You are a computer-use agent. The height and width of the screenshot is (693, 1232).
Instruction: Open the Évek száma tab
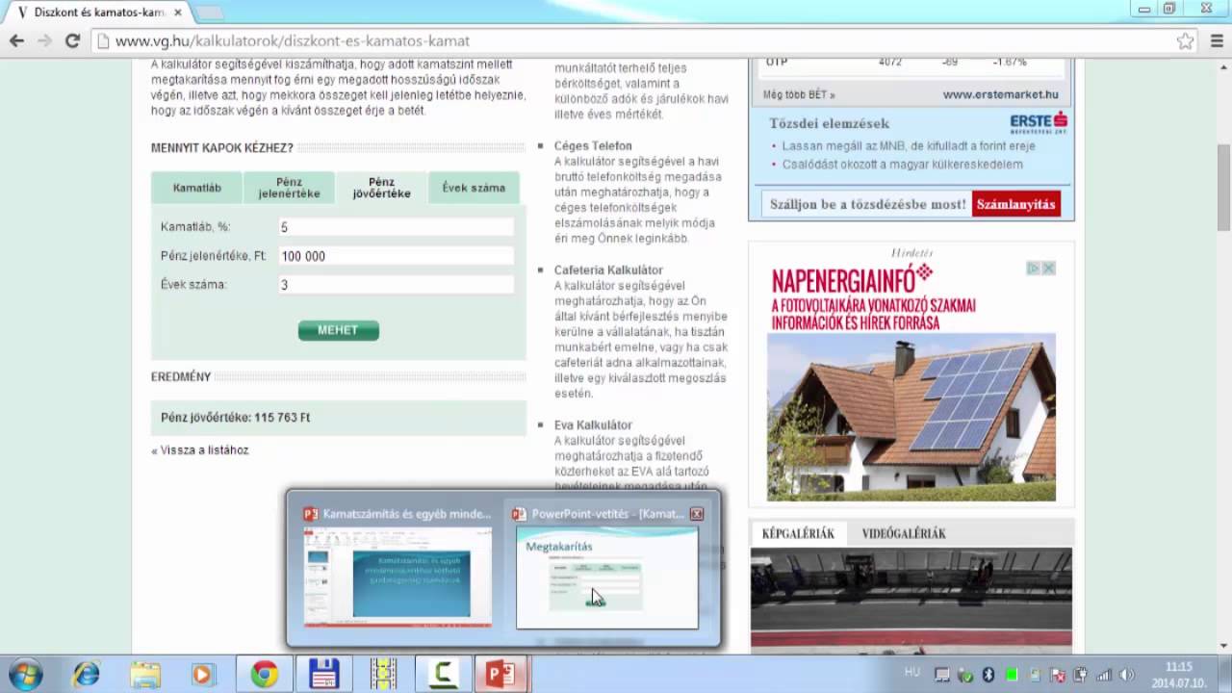click(474, 188)
